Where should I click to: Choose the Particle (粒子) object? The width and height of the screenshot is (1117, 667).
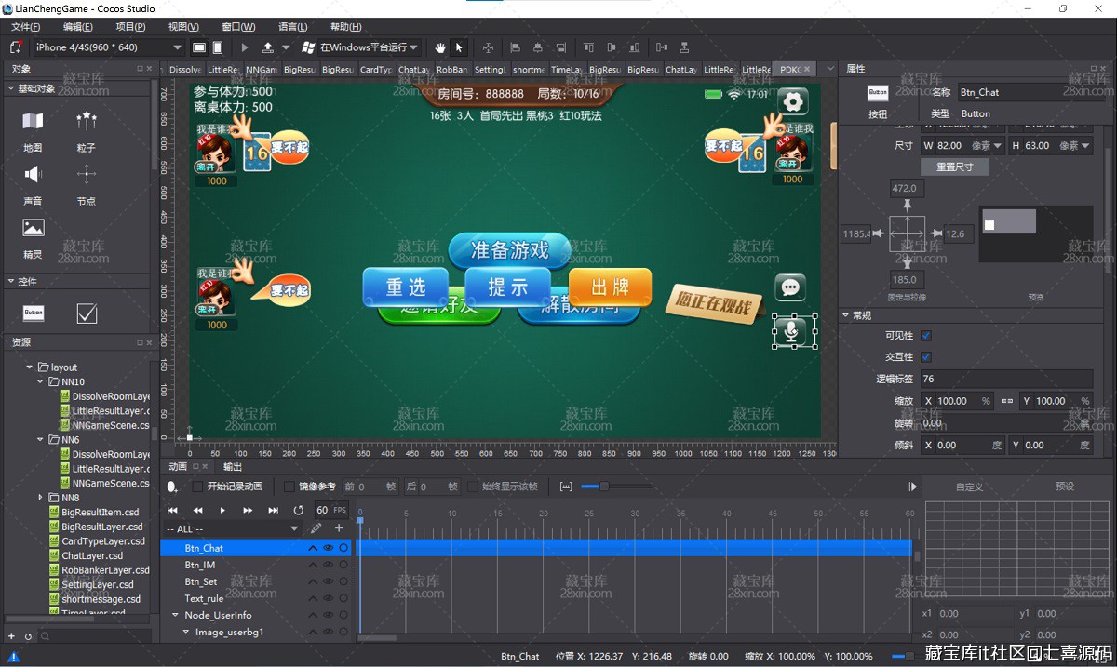coord(87,122)
